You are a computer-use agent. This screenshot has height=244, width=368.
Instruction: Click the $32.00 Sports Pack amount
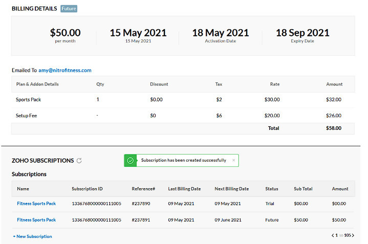tap(334, 99)
